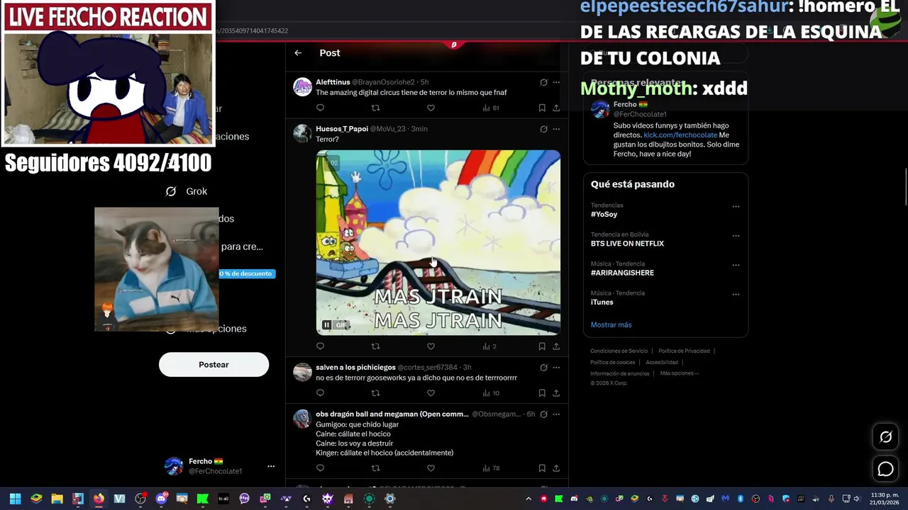Share Alefttinus's post
This screenshot has width=908, height=510.
pos(556,108)
